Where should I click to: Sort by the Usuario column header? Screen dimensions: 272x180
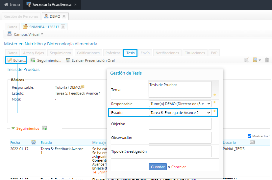[229, 143]
